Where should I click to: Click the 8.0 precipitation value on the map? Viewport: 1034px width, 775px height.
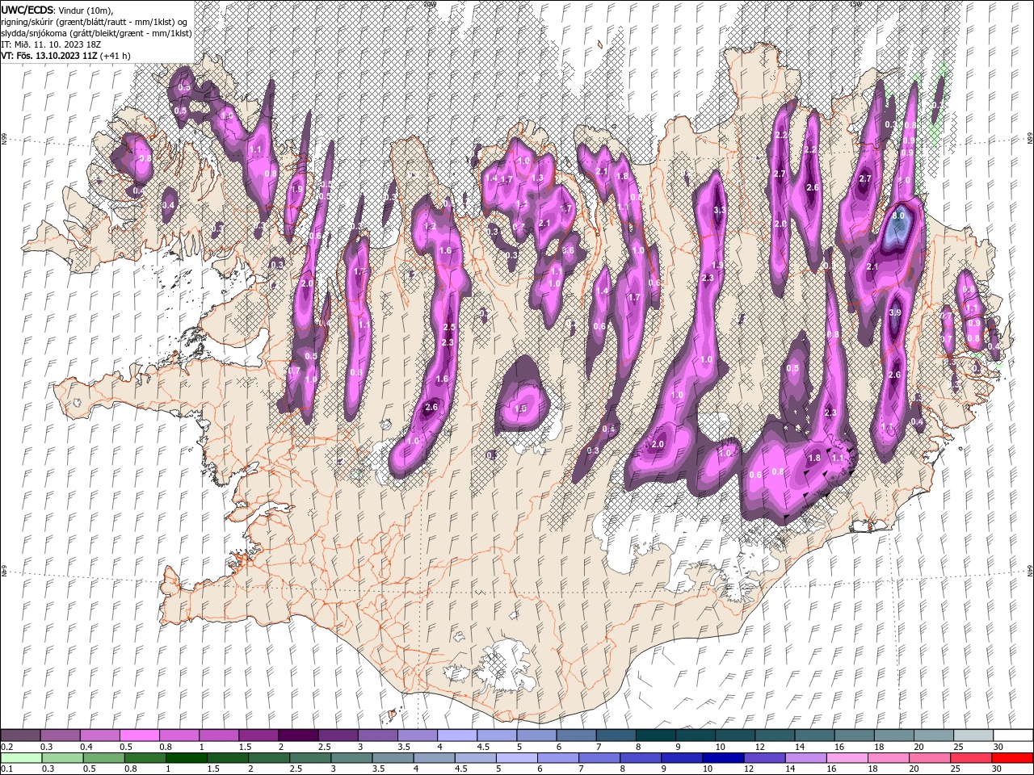(898, 216)
